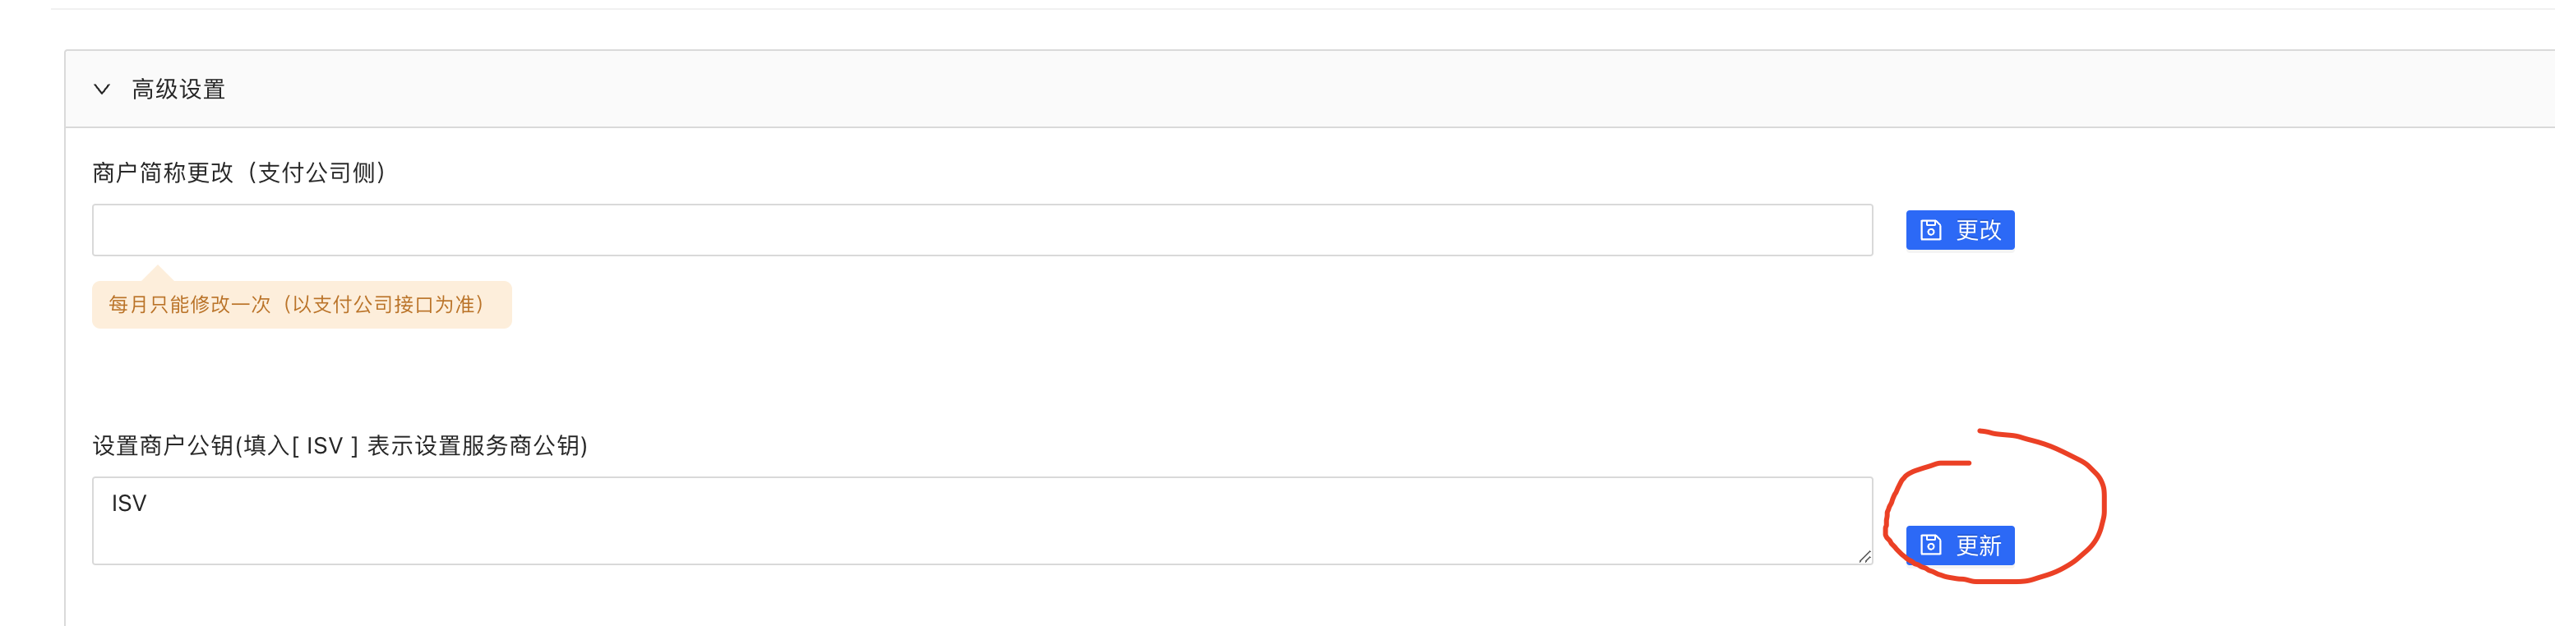Click the blank 高级设置 header bar area
2555x626 pixels.
pyautogui.click(x=1289, y=90)
